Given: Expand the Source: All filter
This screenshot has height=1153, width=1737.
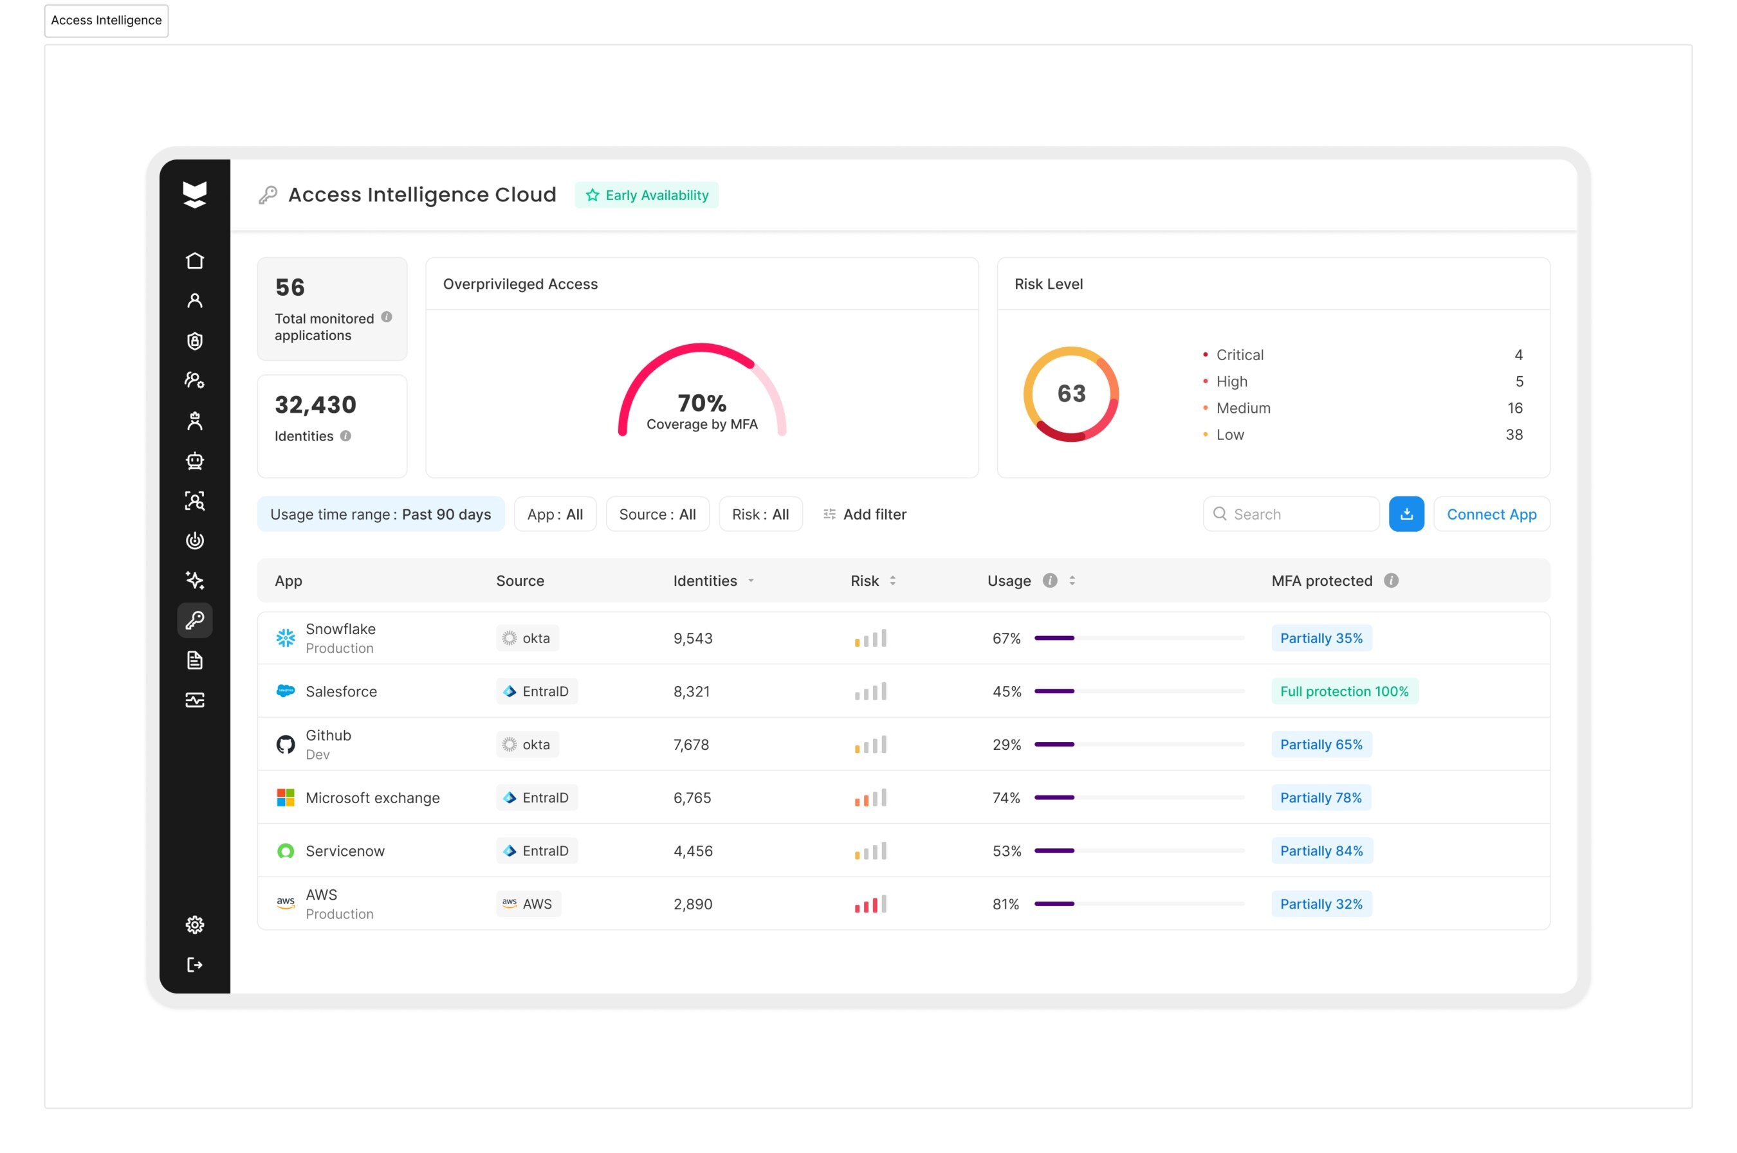Looking at the screenshot, I should (x=657, y=514).
